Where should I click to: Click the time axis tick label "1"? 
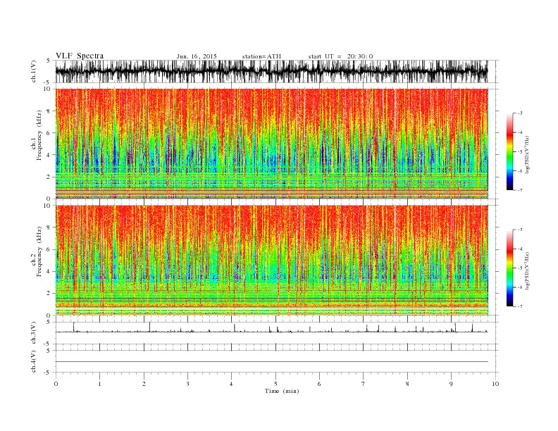(99, 384)
